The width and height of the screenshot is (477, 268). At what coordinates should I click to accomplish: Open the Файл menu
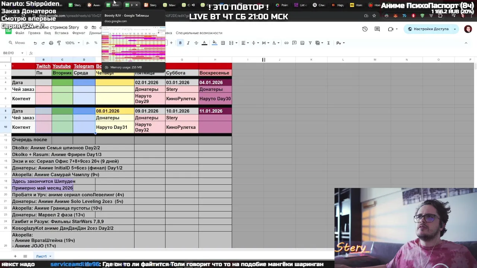20,33
